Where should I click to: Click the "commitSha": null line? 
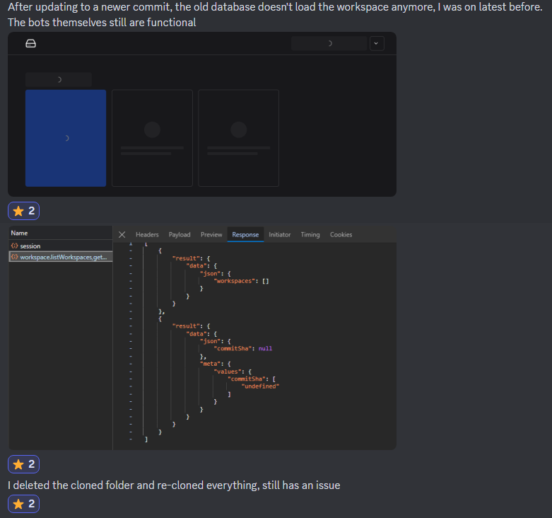click(243, 348)
